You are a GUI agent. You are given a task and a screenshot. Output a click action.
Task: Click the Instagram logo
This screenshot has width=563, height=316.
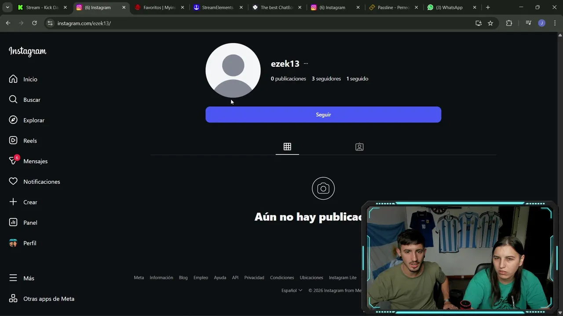tap(27, 51)
